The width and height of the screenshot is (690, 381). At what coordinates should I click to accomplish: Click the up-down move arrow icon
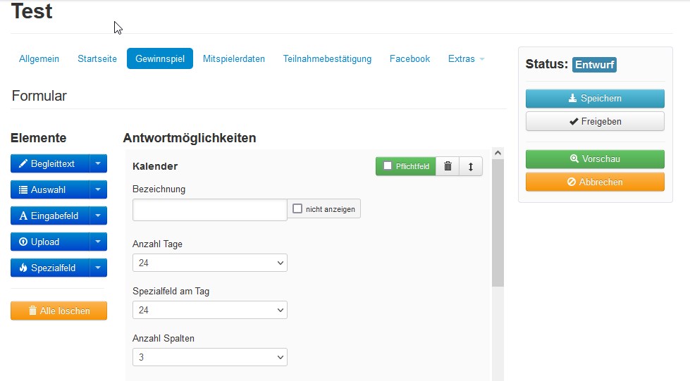471,166
